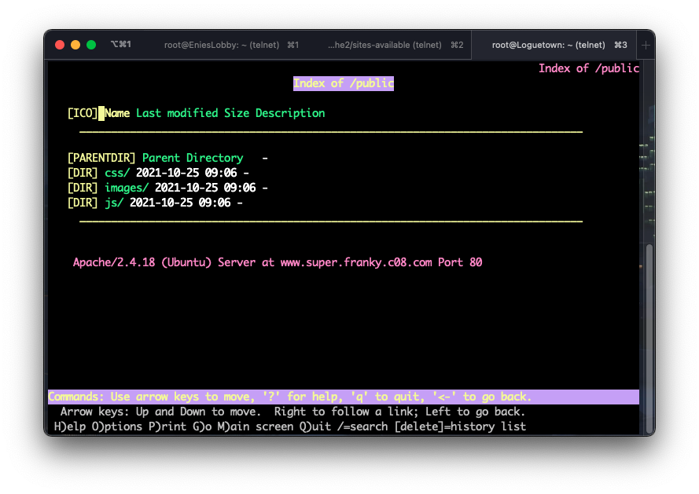699x494 pixels.
Task: Add a new terminal tab with plus
Action: click(646, 45)
